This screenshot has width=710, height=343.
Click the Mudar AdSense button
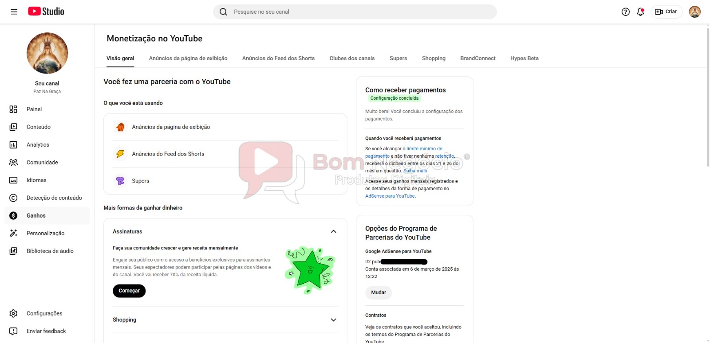(379, 292)
